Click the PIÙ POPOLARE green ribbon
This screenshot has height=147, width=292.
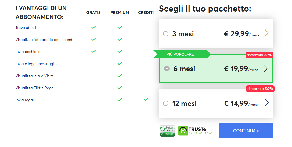[x=182, y=54]
